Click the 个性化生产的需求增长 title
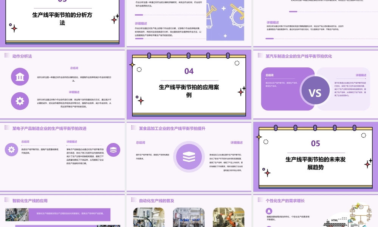This screenshot has height=227, width=378. tap(285, 201)
